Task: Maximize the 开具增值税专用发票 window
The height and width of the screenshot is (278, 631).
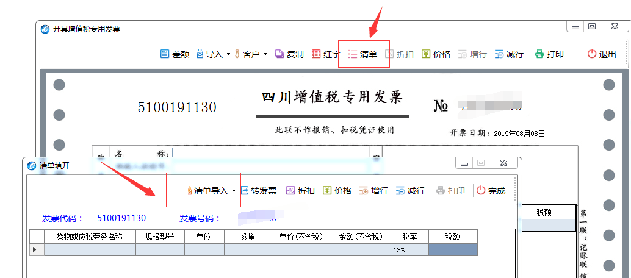Action: point(591,27)
